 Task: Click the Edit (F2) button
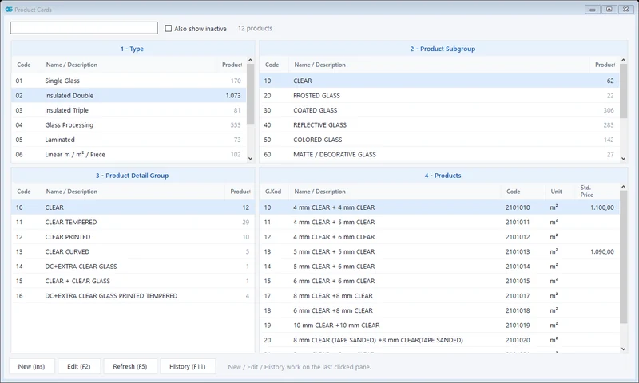click(78, 367)
